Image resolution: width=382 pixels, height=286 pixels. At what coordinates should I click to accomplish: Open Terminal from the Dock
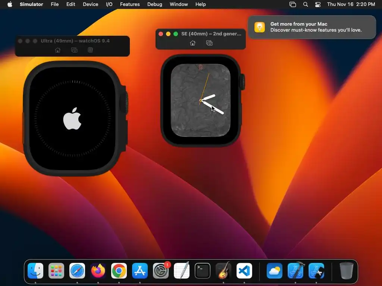203,271
